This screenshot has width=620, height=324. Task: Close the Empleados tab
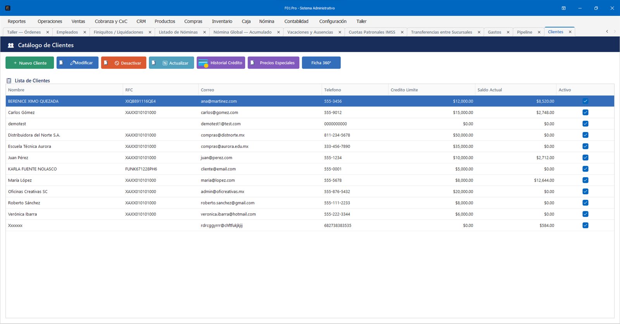click(x=85, y=32)
